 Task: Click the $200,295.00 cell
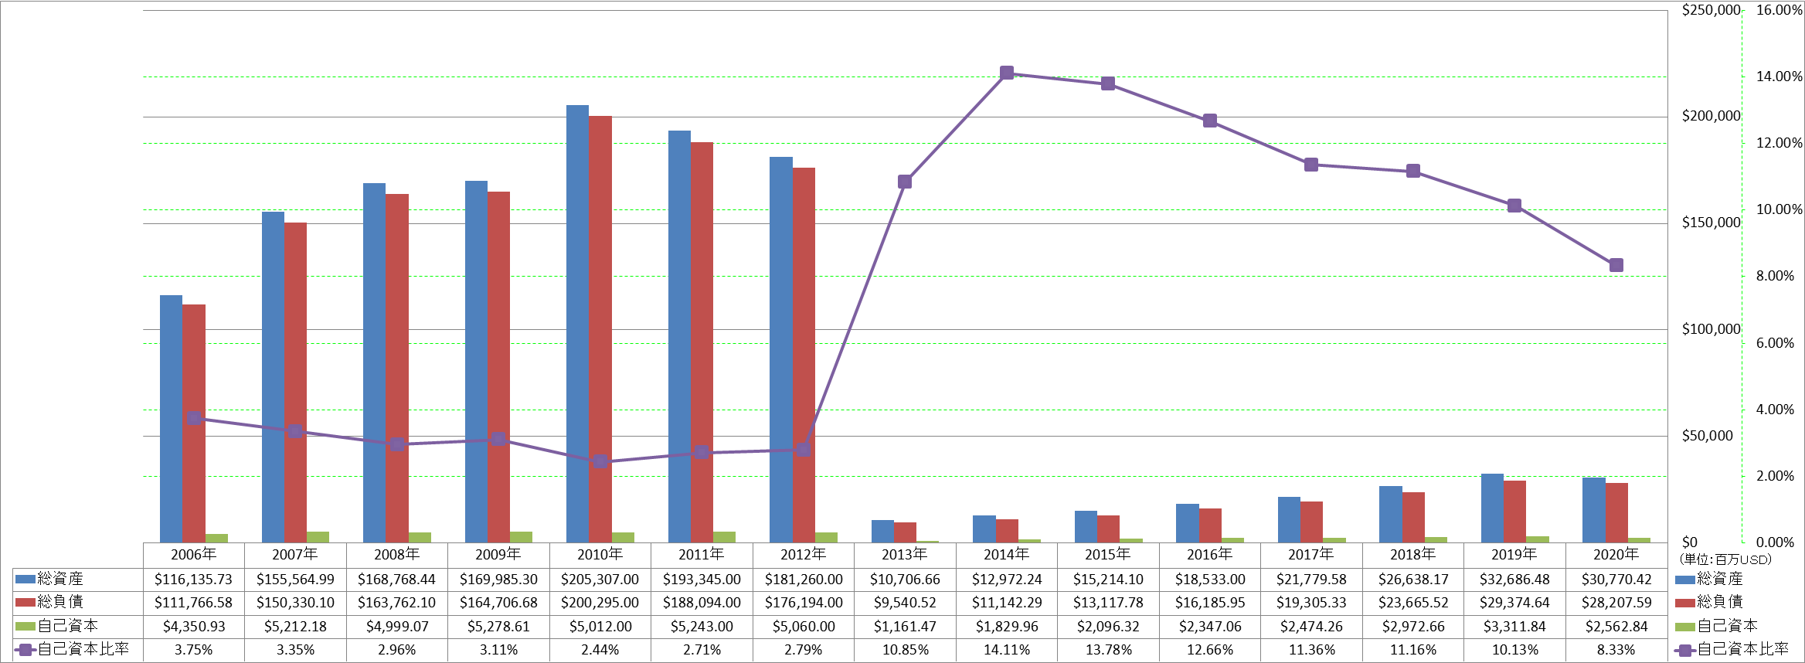click(x=600, y=603)
